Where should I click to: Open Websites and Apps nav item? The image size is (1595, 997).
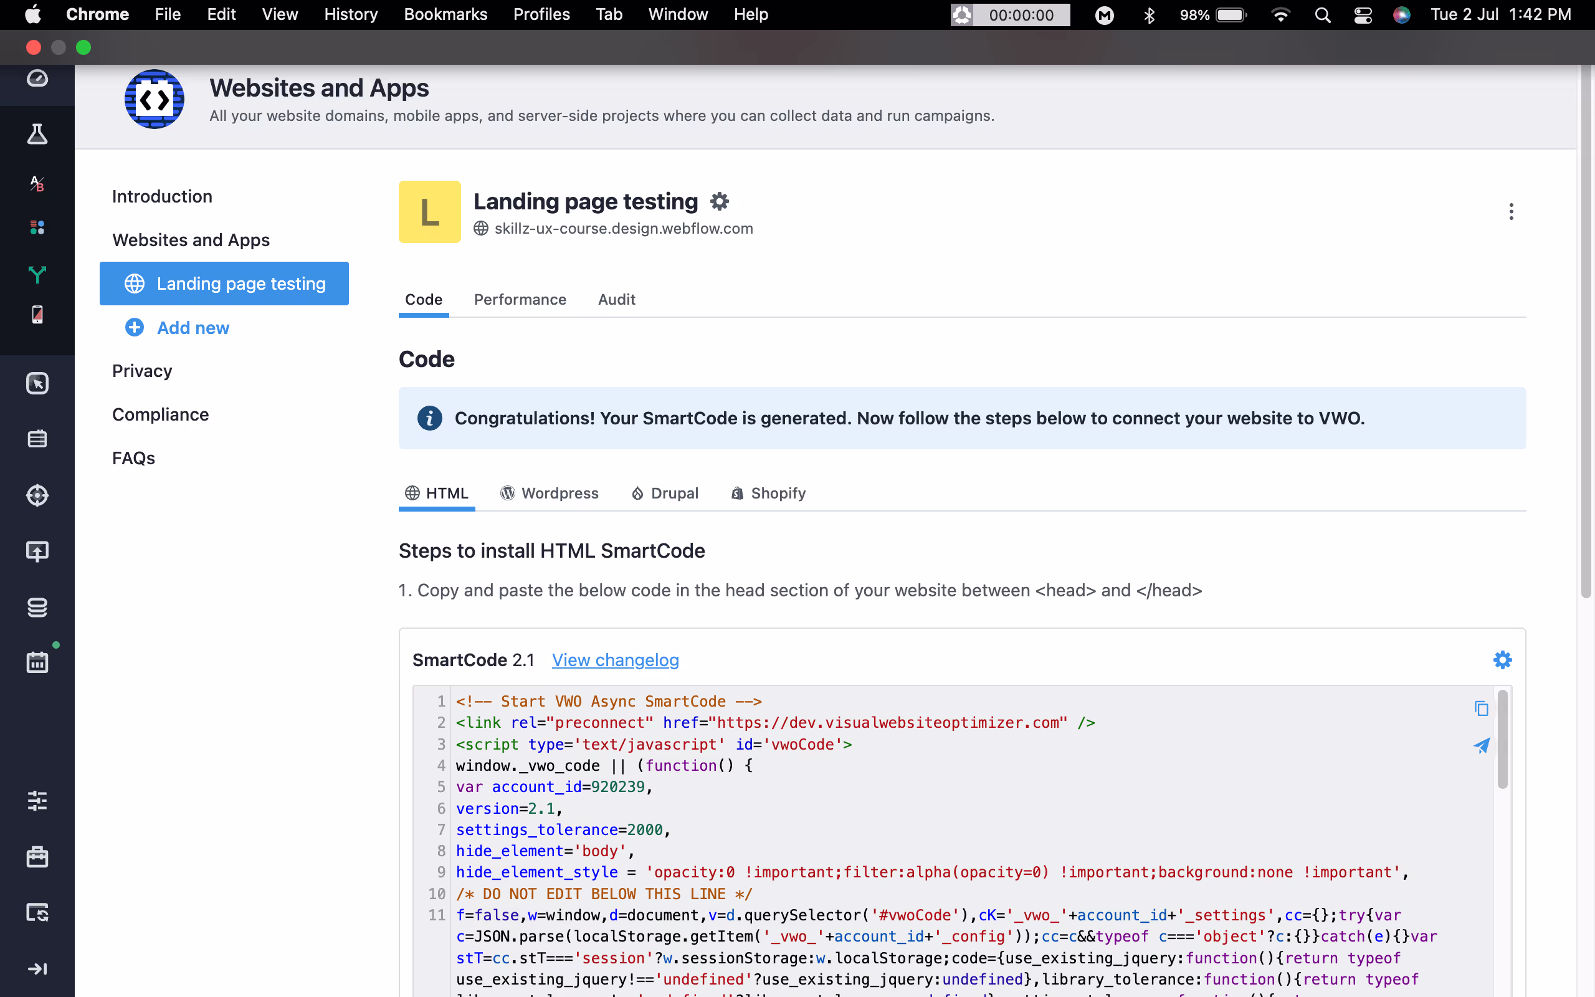[x=191, y=240]
